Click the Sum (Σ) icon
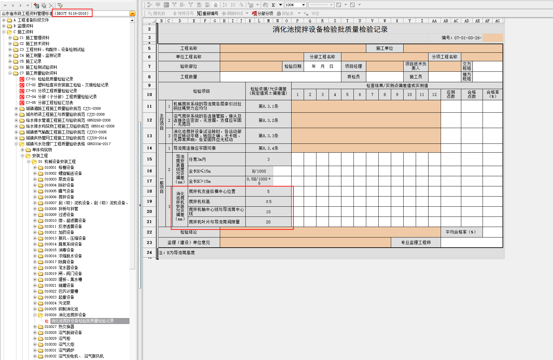Viewport: 553px width, 360px height. point(274,5)
